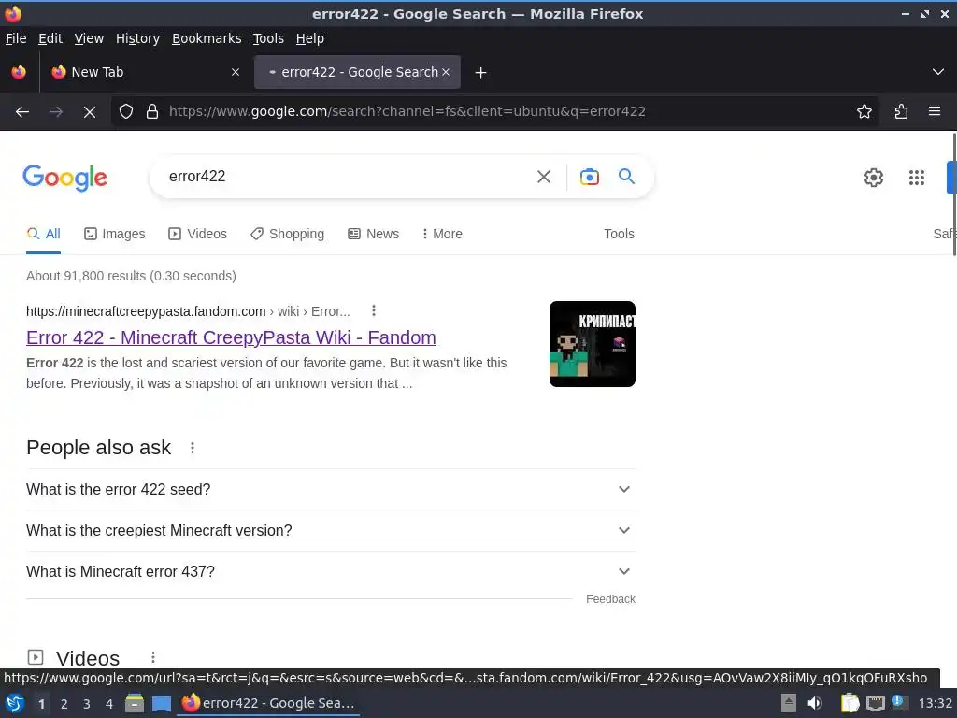
Task: Stop loading the page with the X button
Action: 89,112
